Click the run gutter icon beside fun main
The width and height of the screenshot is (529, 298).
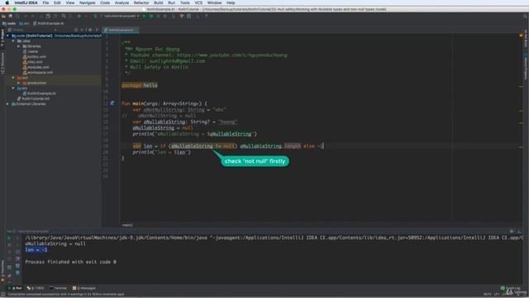(x=112, y=103)
